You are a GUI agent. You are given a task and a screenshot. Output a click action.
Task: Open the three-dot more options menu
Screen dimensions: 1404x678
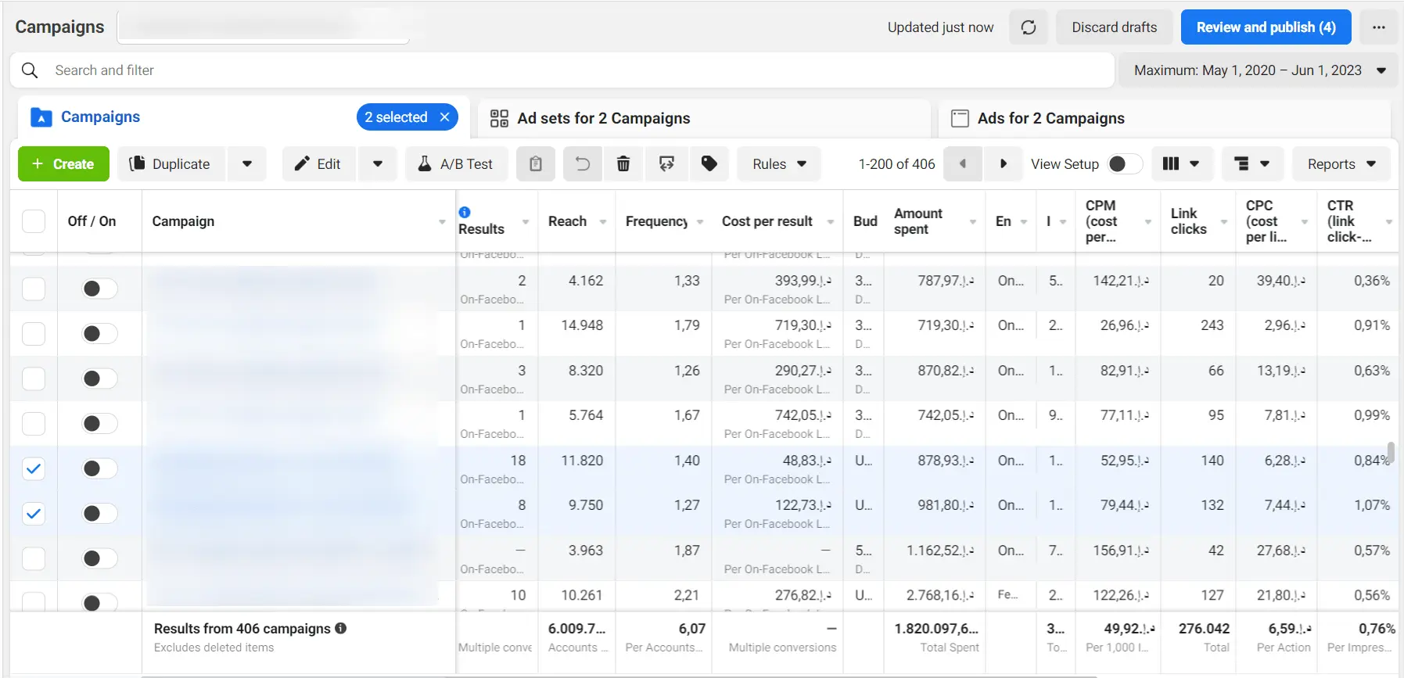click(1378, 27)
